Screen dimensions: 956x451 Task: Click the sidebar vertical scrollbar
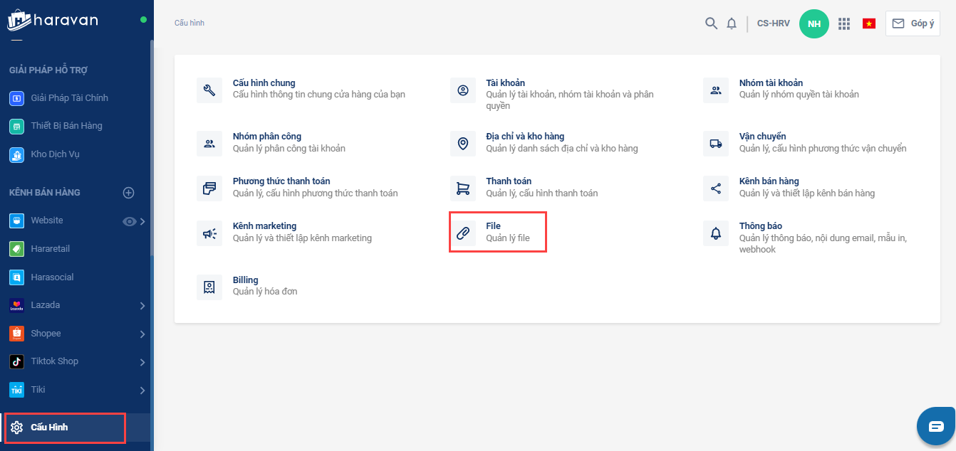coord(151,142)
